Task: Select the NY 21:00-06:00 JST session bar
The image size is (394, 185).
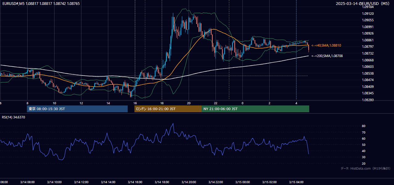Action: 255,109
